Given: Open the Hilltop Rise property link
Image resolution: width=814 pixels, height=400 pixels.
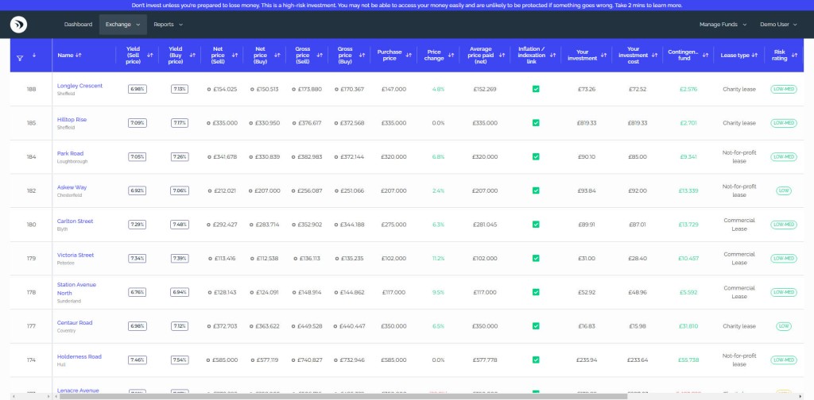Looking at the screenshot, I should coord(72,119).
